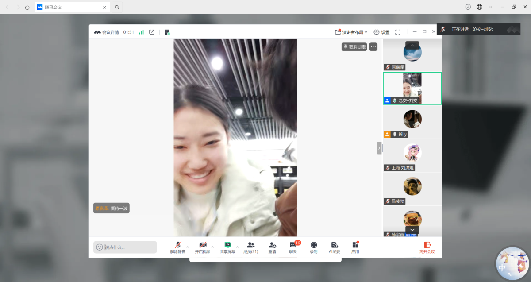Screen dimensions: 531x282
Task: Collapse the participant sidebar with arrow handle
Action: (x=379, y=148)
